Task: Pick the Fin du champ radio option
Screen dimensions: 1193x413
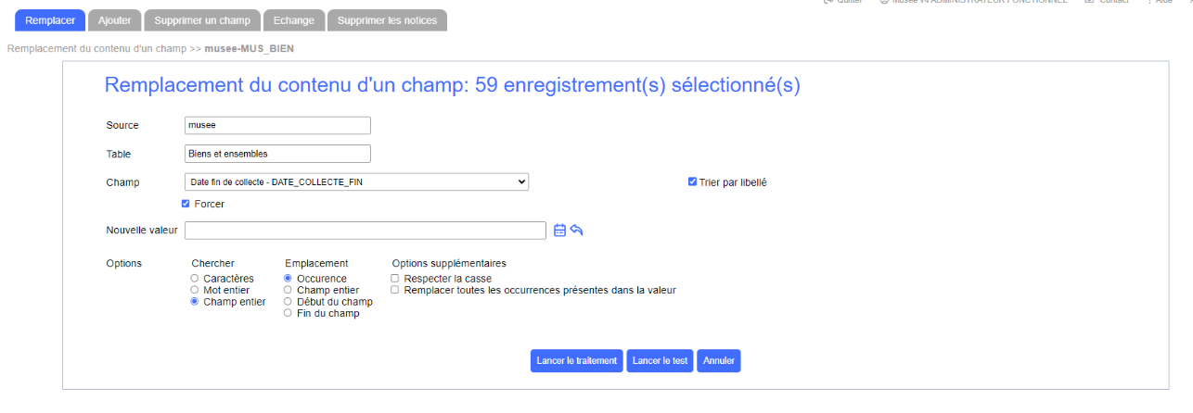Action: click(288, 313)
